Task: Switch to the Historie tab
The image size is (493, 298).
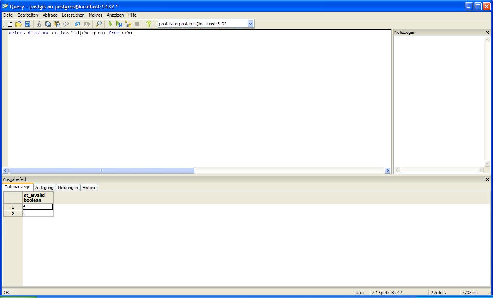Action: click(89, 188)
